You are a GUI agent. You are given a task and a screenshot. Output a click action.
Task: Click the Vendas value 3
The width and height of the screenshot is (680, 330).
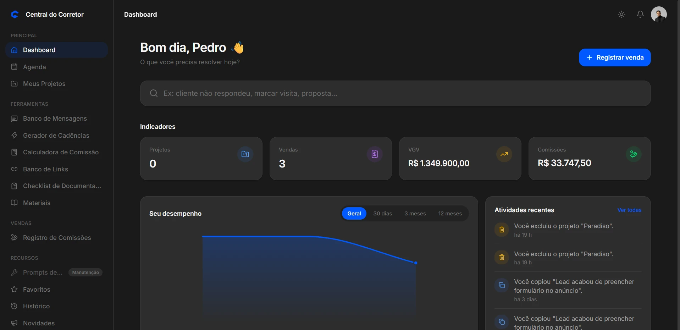coord(282,164)
